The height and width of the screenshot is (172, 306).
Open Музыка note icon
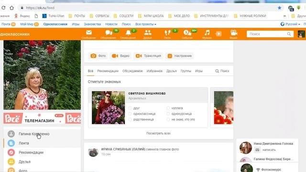click(x=207, y=32)
